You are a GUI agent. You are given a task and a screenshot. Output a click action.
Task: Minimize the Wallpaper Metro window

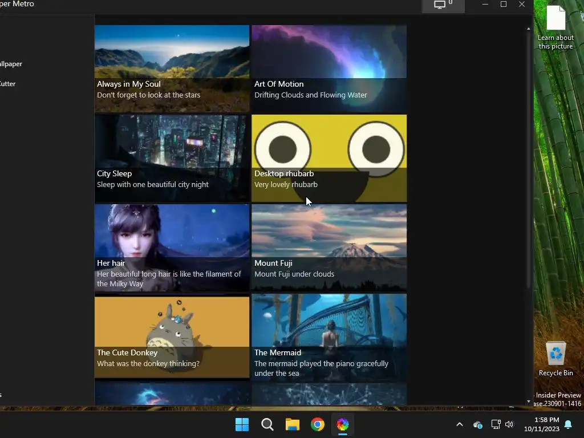[485, 5]
